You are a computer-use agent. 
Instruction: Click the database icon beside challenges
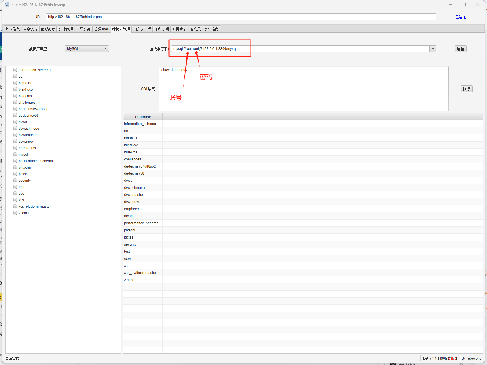tap(15, 103)
